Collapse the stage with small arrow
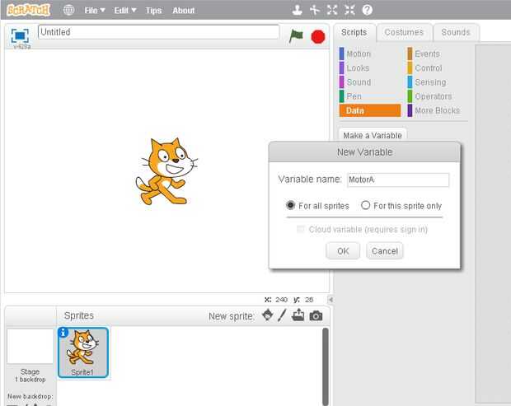 pyautogui.click(x=331, y=300)
